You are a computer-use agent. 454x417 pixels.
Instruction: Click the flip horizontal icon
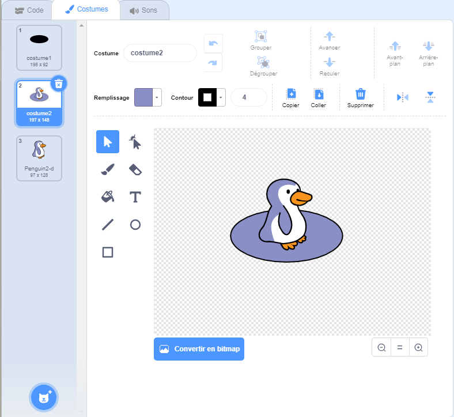[402, 97]
